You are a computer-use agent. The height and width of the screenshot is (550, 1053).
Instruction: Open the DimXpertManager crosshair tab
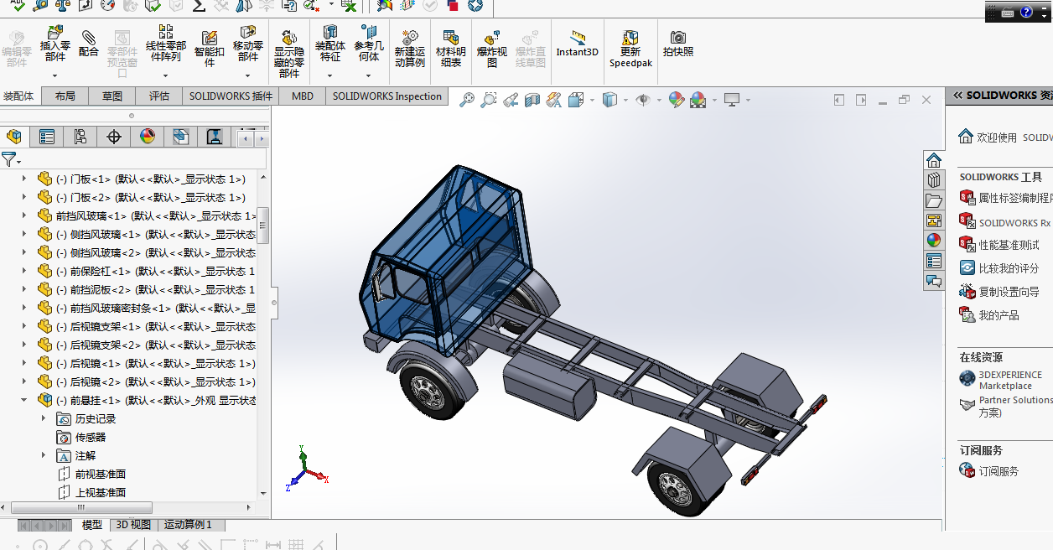(114, 137)
